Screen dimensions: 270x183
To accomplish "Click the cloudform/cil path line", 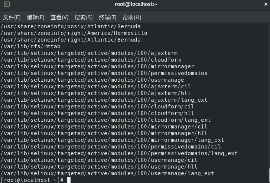I will click(x=97, y=107).
